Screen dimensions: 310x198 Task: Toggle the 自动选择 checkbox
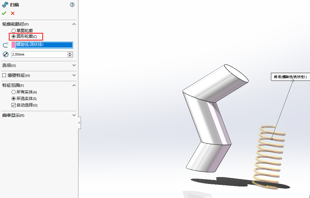pos(13,105)
